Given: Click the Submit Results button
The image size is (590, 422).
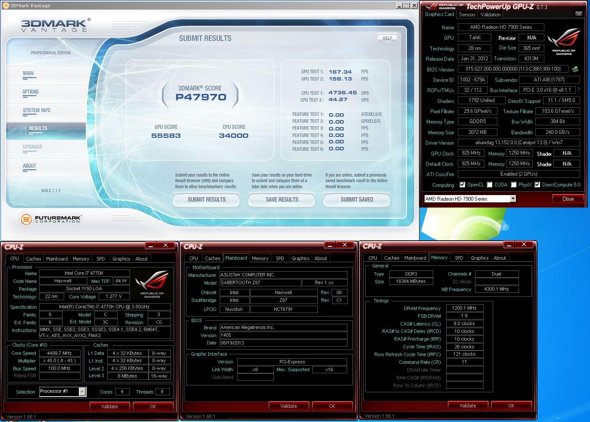Looking at the screenshot, I should (x=206, y=199).
